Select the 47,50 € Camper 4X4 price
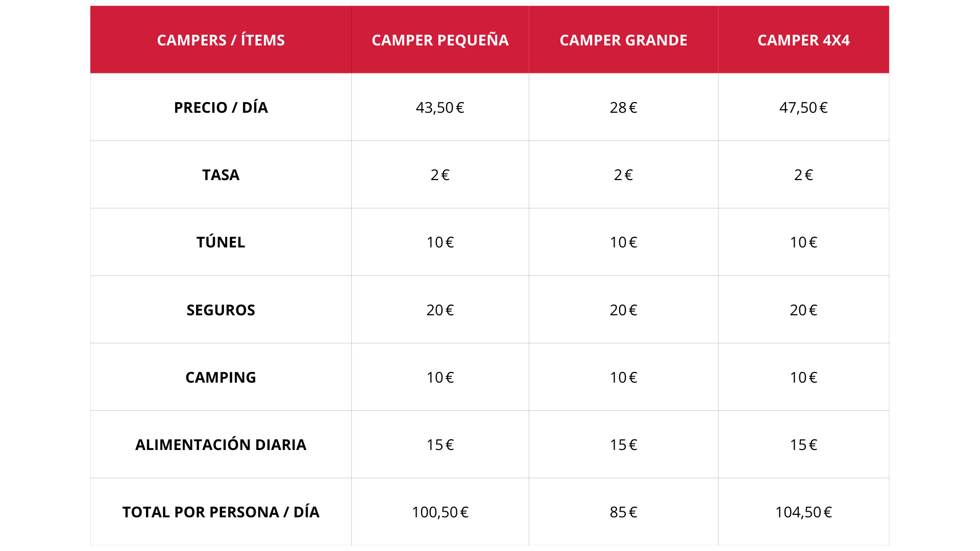980x551 pixels. pos(804,107)
